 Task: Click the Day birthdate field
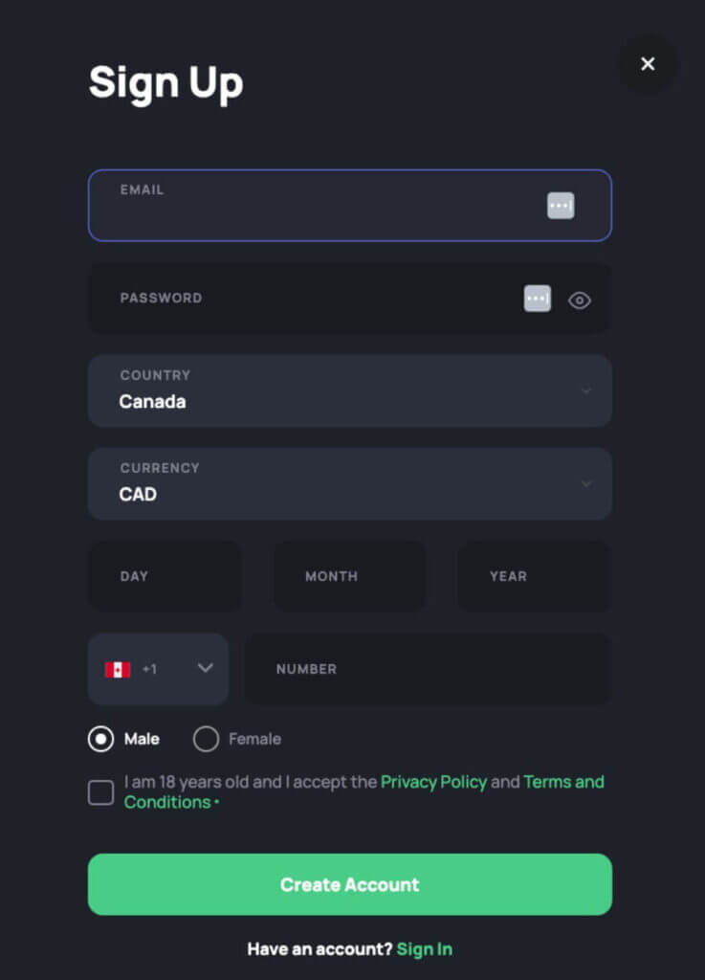[165, 576]
